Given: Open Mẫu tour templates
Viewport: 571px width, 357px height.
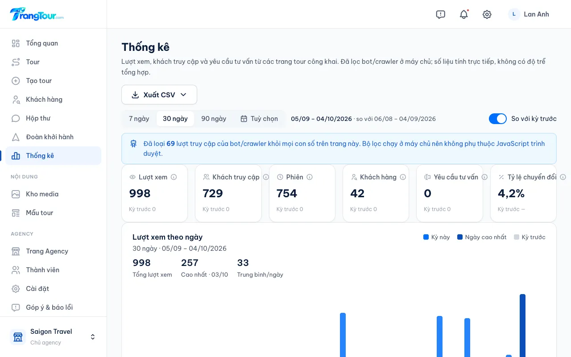Looking at the screenshot, I should point(54,213).
